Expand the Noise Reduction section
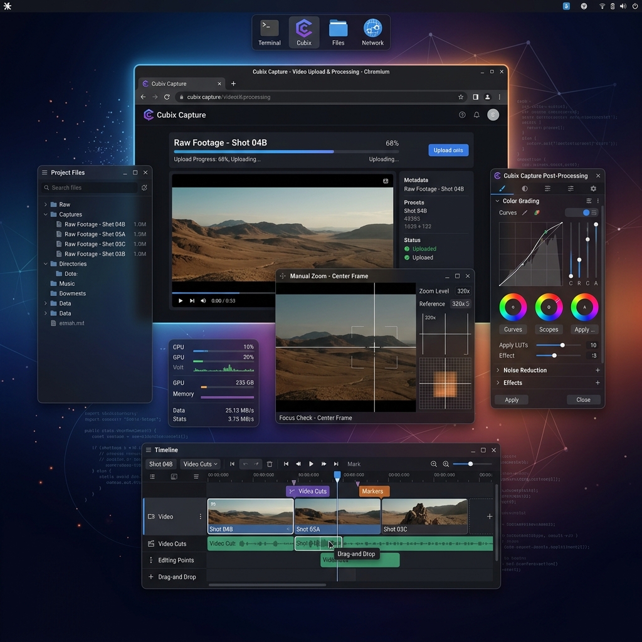 [498, 370]
